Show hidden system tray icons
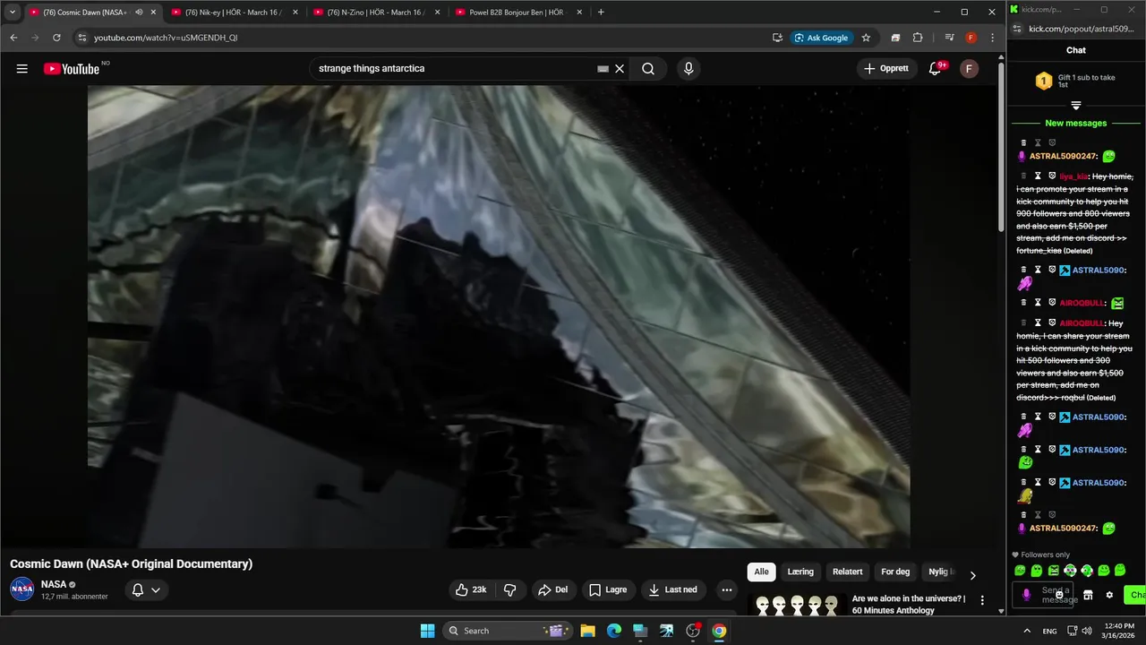 point(1026,631)
